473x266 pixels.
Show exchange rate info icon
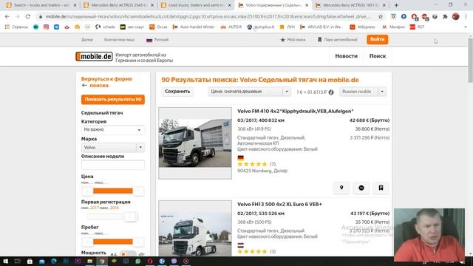[x=331, y=92]
